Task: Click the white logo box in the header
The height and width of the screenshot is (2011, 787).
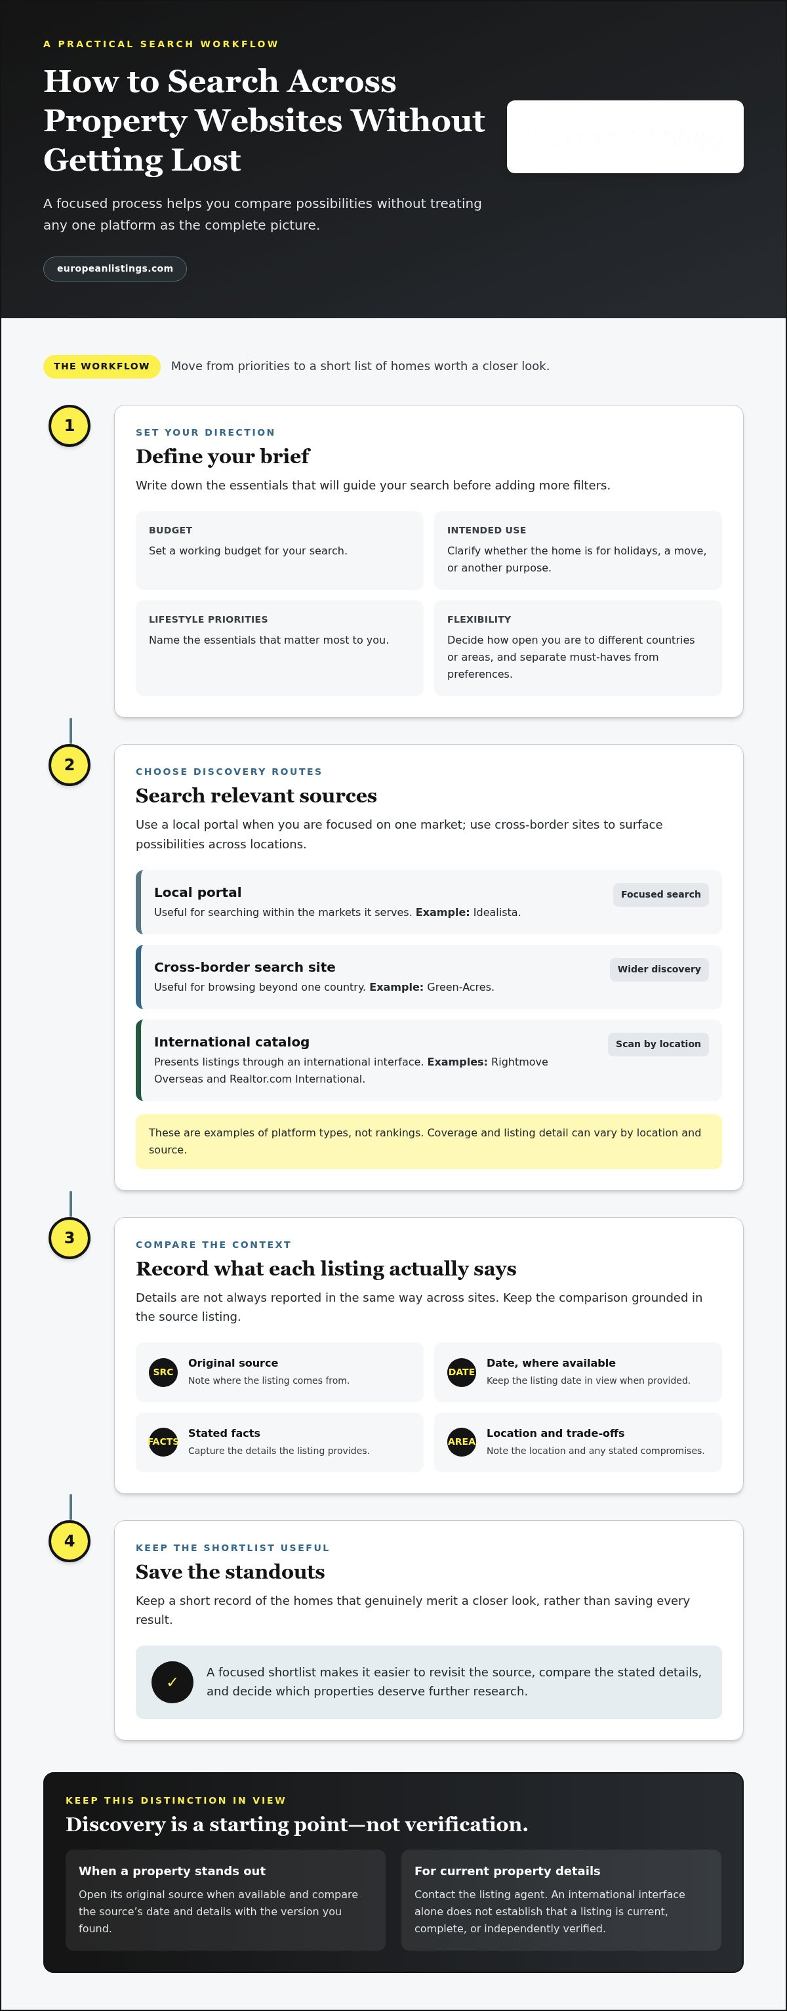Action: [625, 136]
